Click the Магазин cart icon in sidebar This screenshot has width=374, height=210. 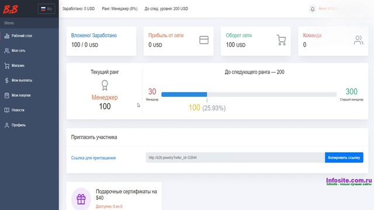point(7,66)
